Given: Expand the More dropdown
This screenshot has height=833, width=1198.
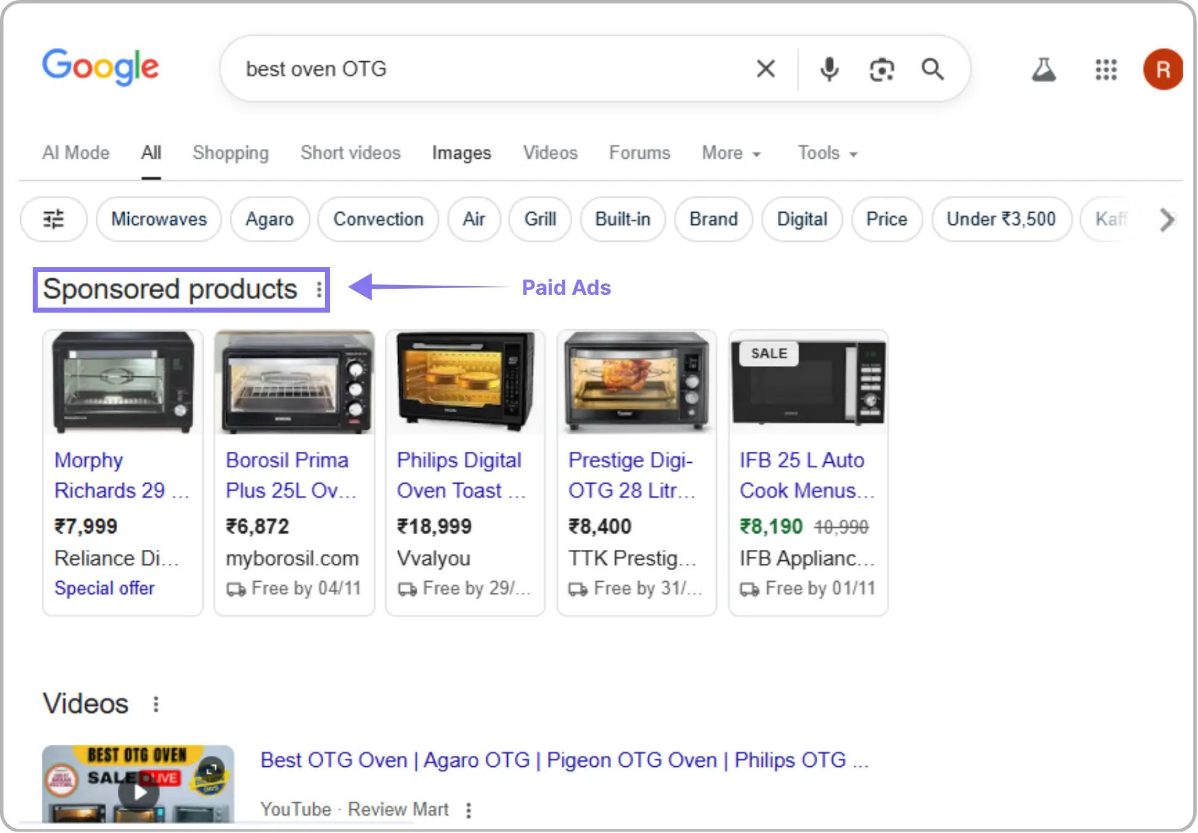Looking at the screenshot, I should pos(731,153).
